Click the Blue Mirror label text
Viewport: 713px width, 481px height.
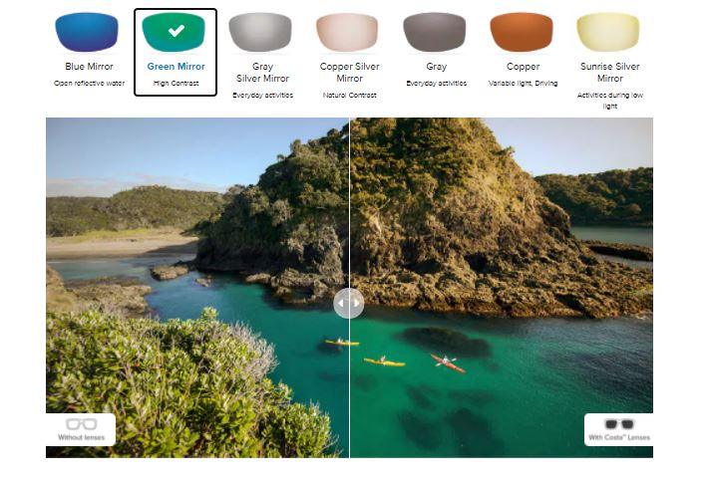(89, 67)
